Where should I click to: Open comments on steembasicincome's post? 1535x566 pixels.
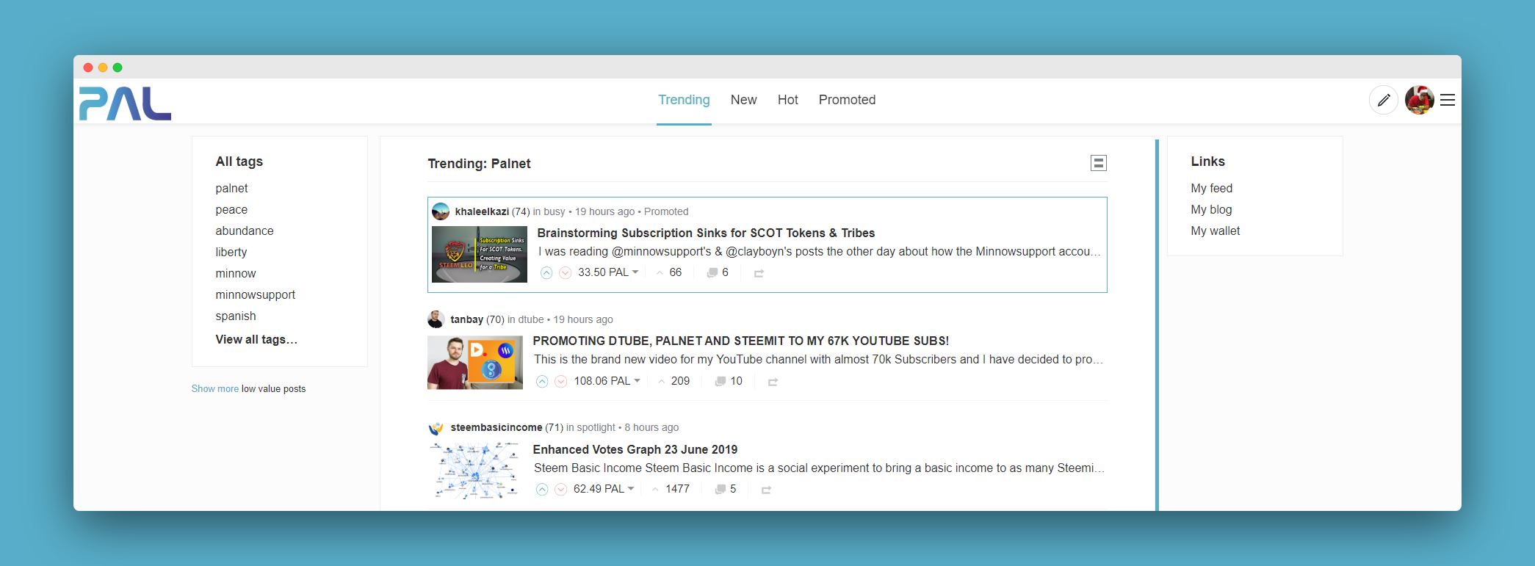(726, 489)
